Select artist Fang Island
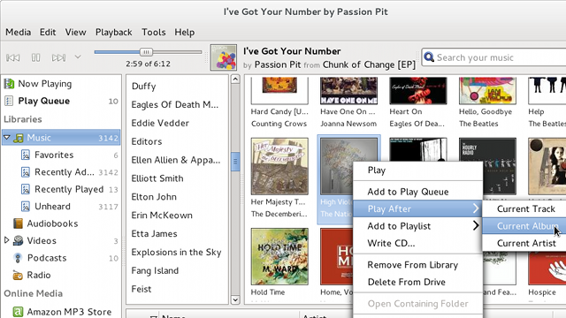566x318 pixels. click(155, 271)
